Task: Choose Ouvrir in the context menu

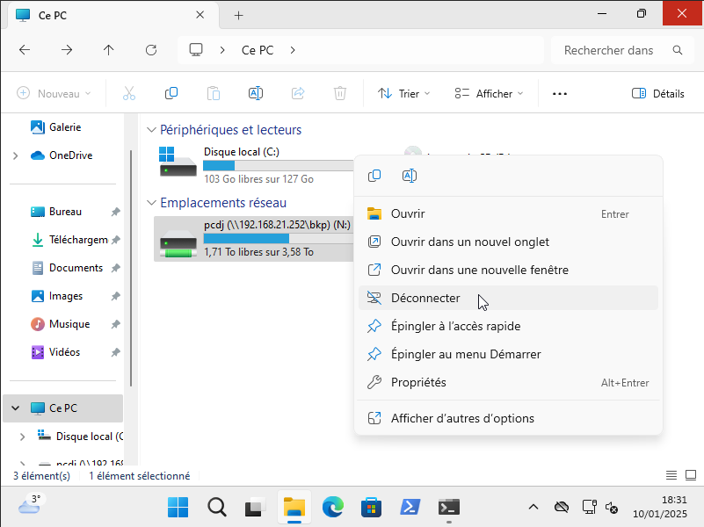Action: pyautogui.click(x=508, y=213)
